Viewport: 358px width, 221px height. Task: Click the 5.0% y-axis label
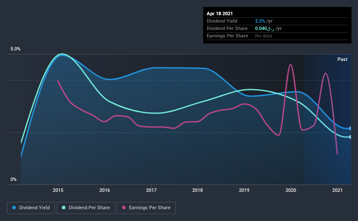[15, 49]
